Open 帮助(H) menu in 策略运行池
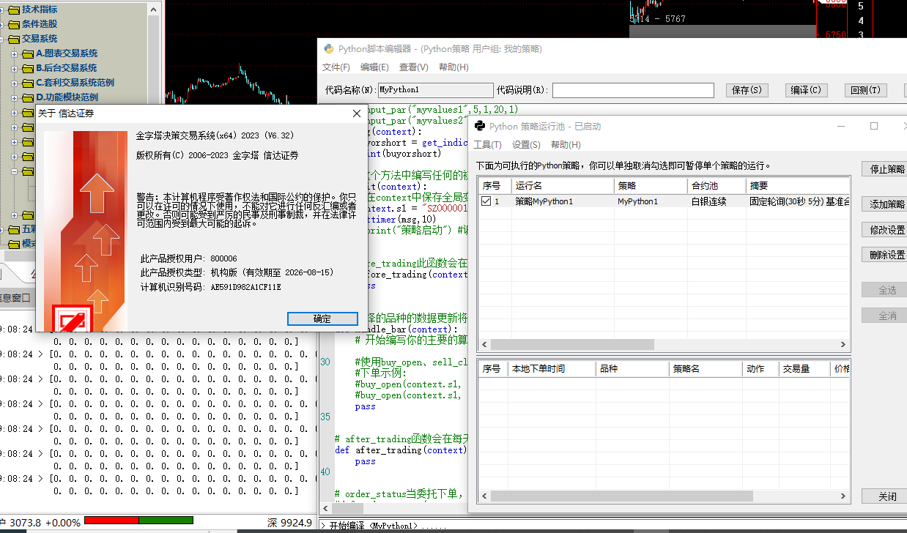907x533 pixels. 566,145
